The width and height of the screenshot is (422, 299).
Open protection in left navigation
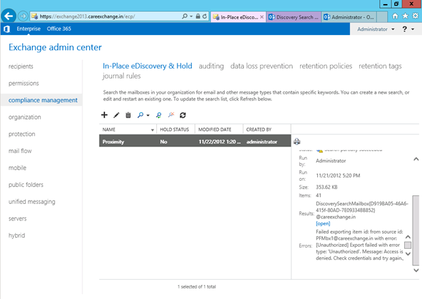22,134
